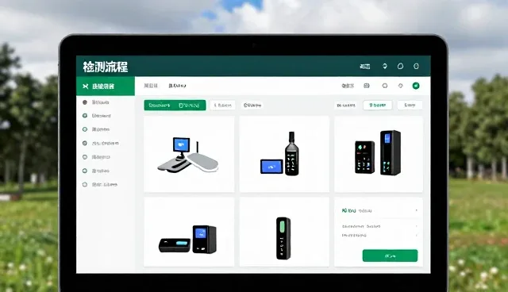Click the 检测流程 title in the header

tap(106, 67)
